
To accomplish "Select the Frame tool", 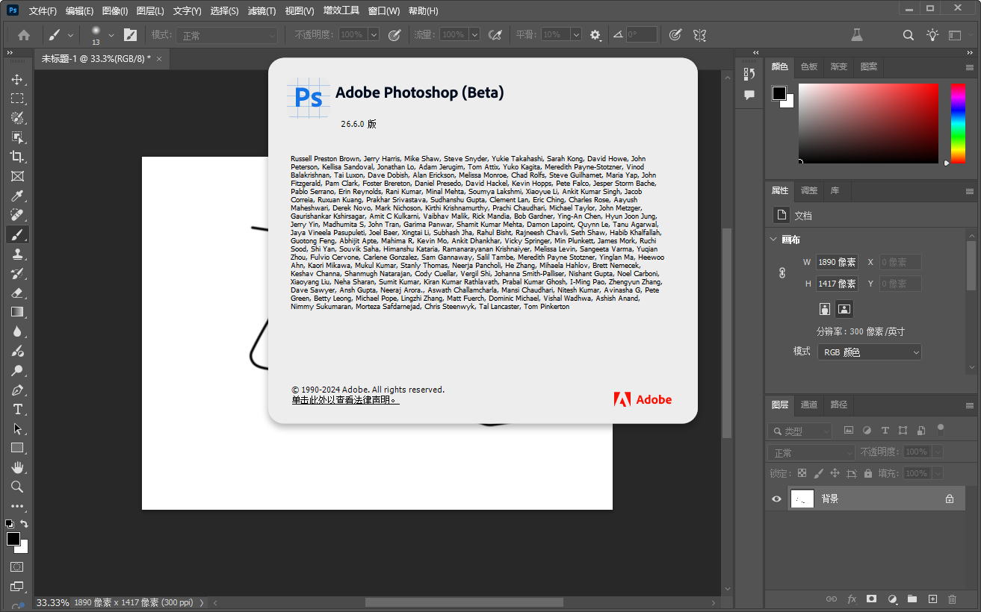I will click(x=17, y=176).
